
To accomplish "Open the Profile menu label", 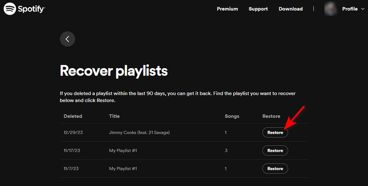I will pyautogui.click(x=350, y=9).
